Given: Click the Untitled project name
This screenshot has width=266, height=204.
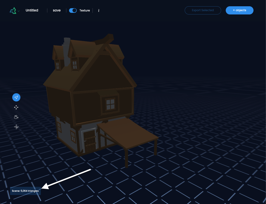Looking at the screenshot, I should (x=32, y=10).
